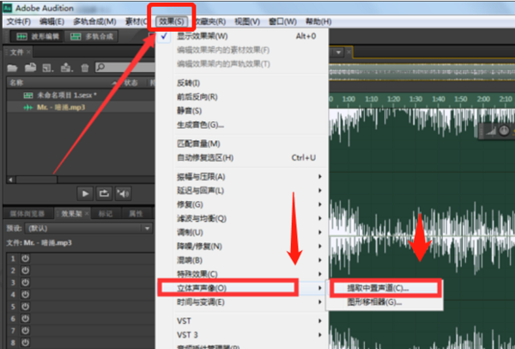Screen dimensions: 515x349
Task: Toggle power for effects rack slot 7
Action: tap(25, 330)
